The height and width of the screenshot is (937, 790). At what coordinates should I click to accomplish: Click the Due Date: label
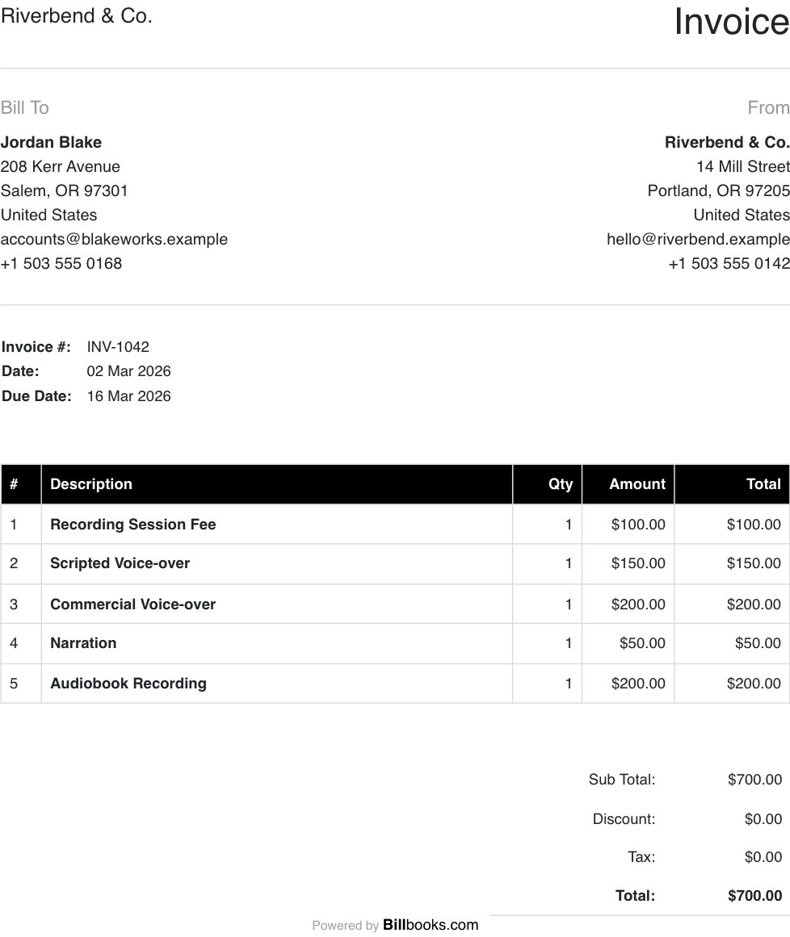click(x=36, y=396)
